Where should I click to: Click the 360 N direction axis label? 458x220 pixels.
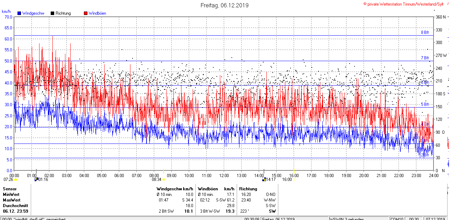pos(441,17)
